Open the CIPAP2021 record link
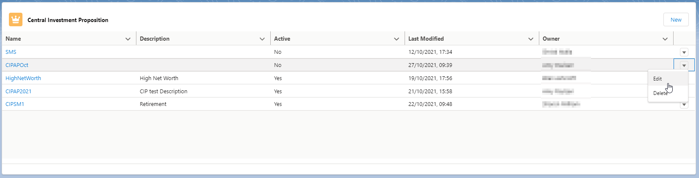The width and height of the screenshot is (699, 178). (x=19, y=92)
